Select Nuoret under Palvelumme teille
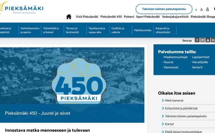This screenshot has width=215, height=133. click(x=169, y=62)
